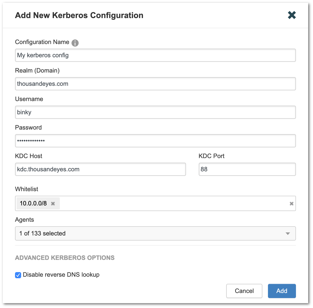The height and width of the screenshot is (308, 313).
Task: Focus the Configuration Name input field
Action: click(155, 55)
